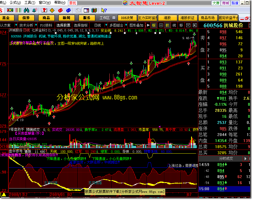The height and width of the screenshot is (200, 253).
Task: Click the 大赛 link button
Action: 216,3
